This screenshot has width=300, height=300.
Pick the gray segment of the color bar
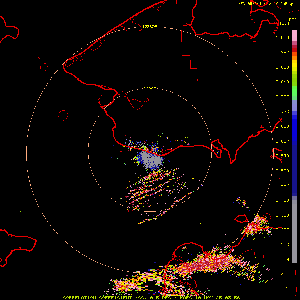pos(294,232)
